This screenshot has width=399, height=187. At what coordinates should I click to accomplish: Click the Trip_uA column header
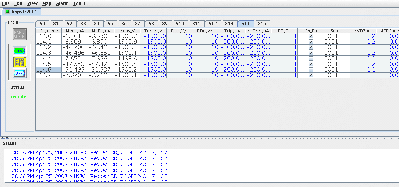232,31
